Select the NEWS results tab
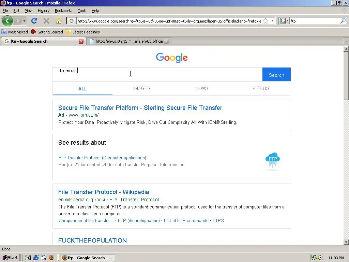Viewport: 349px width, 262px height. coord(201,88)
